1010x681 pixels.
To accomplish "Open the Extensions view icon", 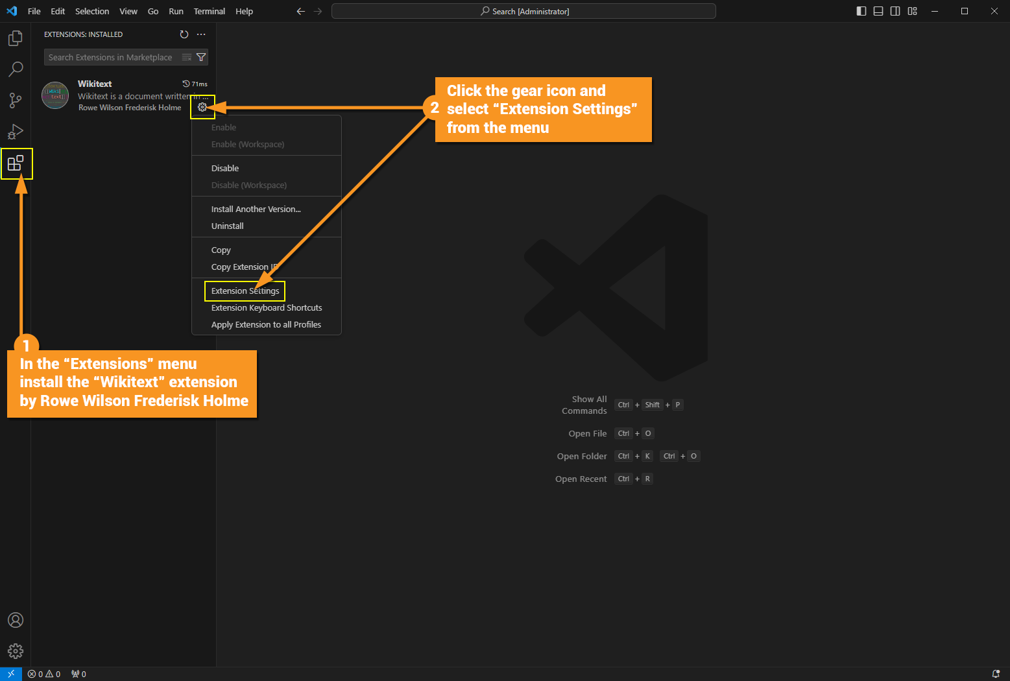I will (16, 163).
